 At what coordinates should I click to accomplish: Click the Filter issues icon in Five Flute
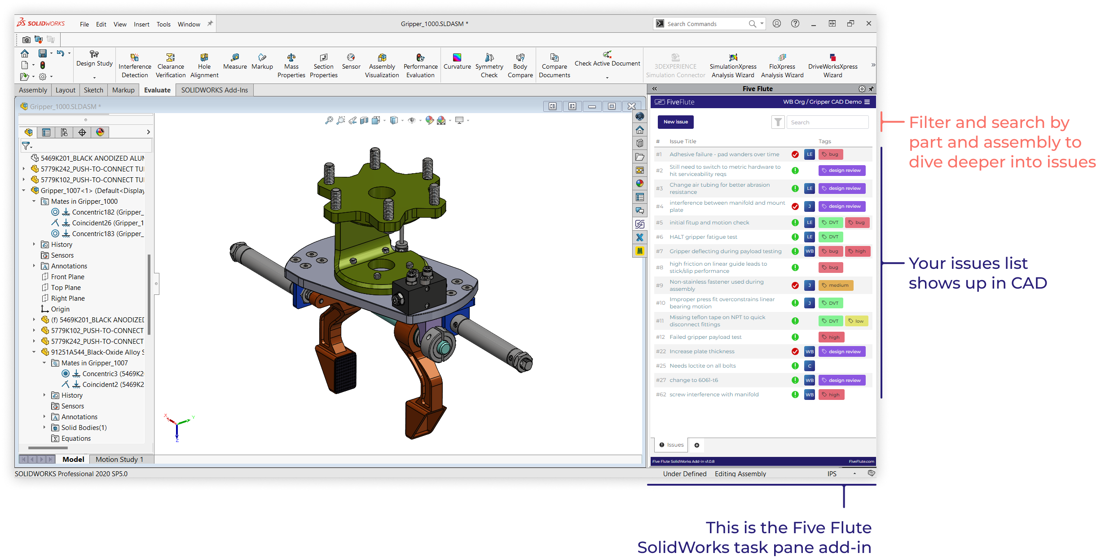pos(780,122)
